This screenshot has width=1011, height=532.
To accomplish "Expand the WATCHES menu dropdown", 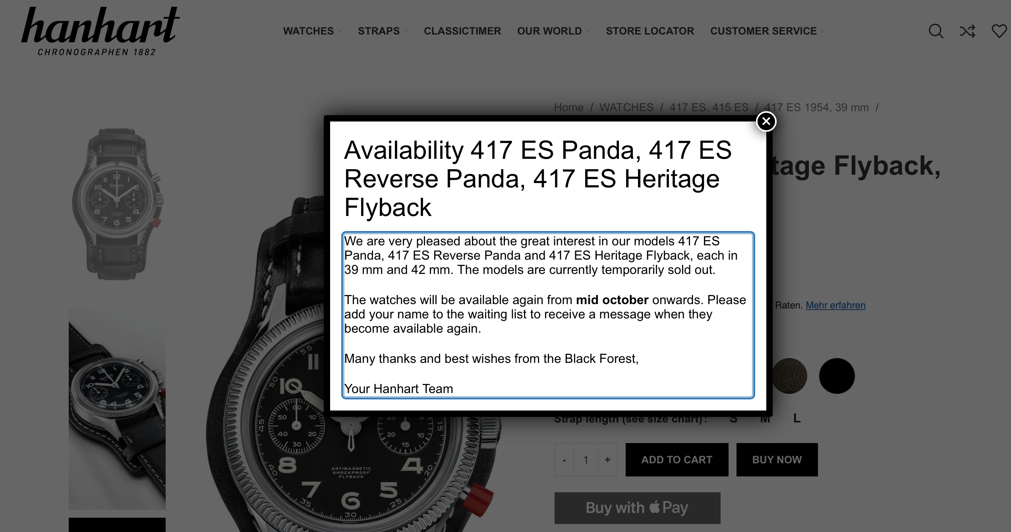I will pos(312,31).
